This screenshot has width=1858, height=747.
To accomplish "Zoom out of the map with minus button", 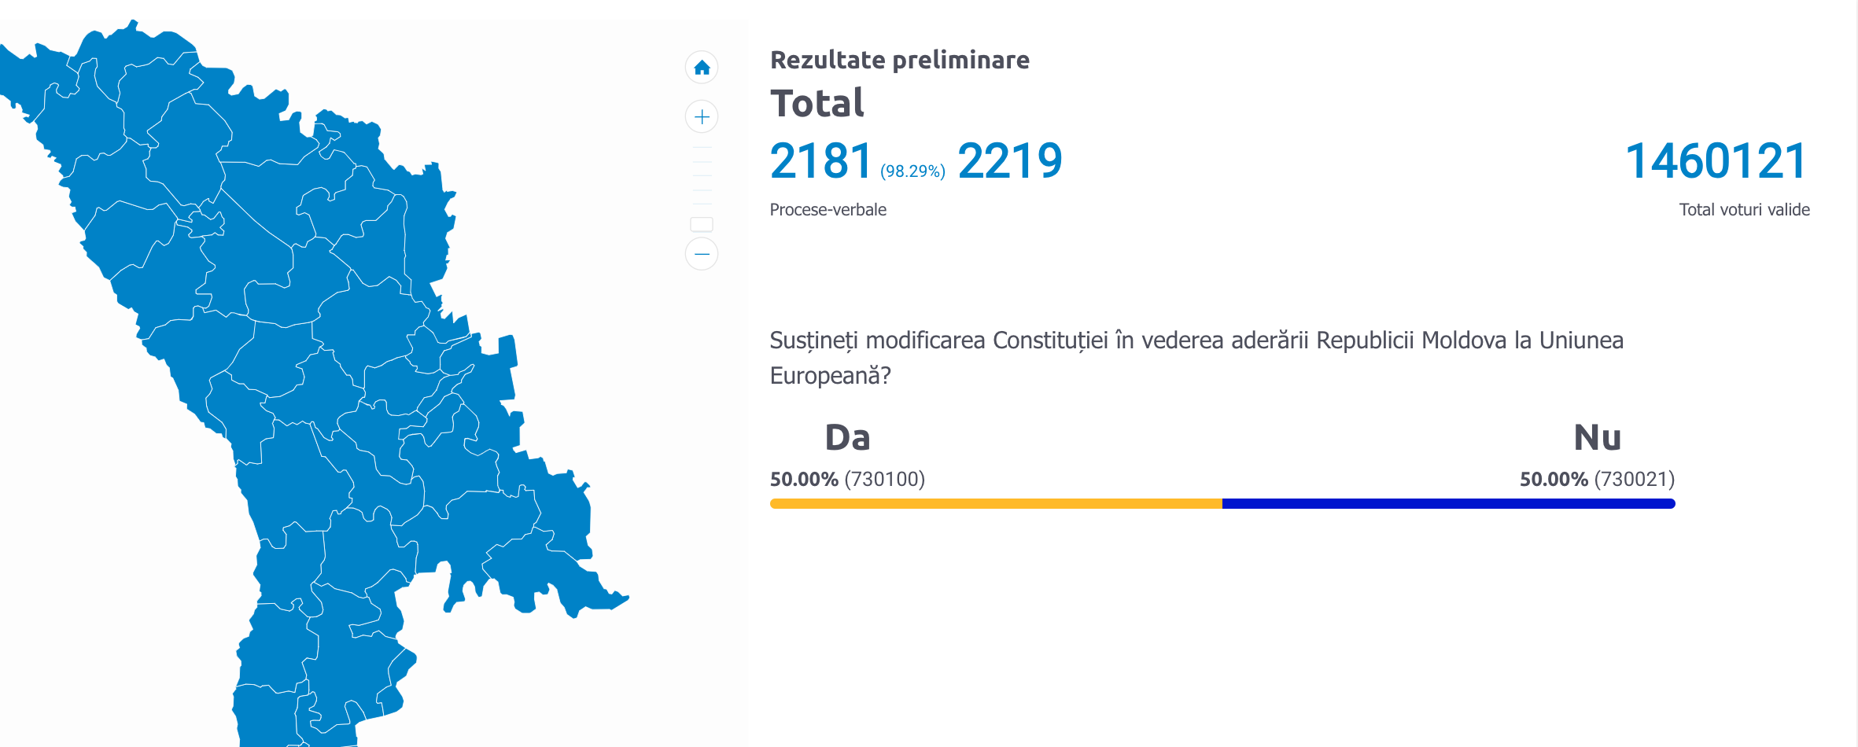I will pyautogui.click(x=702, y=254).
